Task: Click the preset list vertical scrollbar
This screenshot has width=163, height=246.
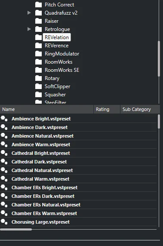Action: click(x=159, y=122)
